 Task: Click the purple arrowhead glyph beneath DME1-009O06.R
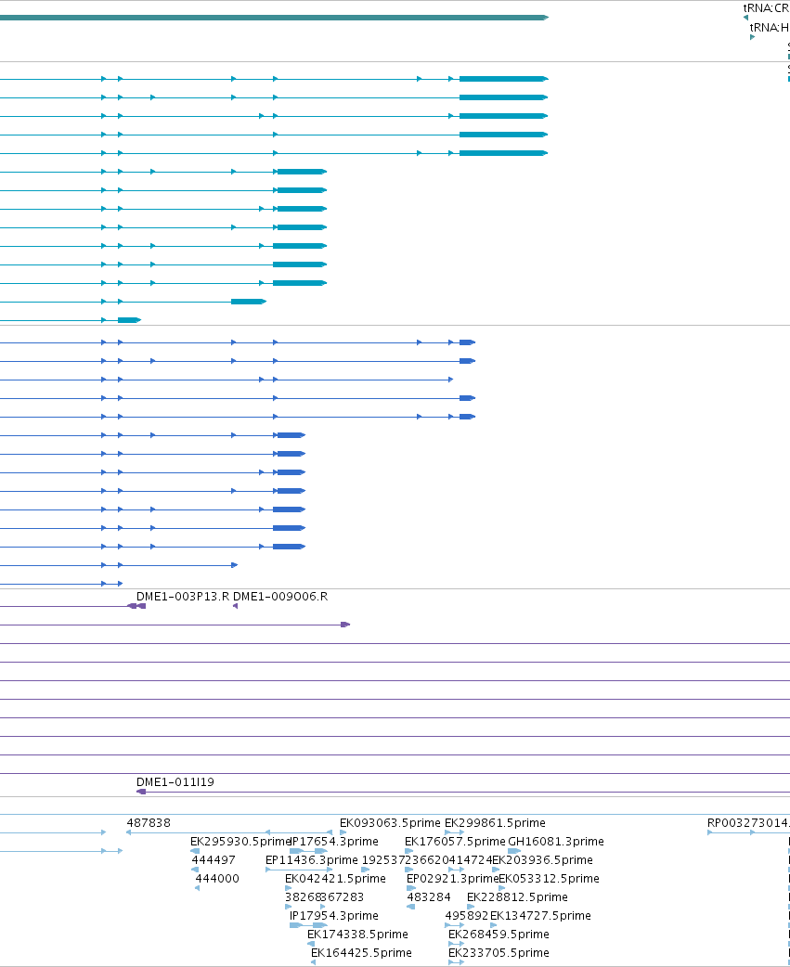(x=236, y=606)
